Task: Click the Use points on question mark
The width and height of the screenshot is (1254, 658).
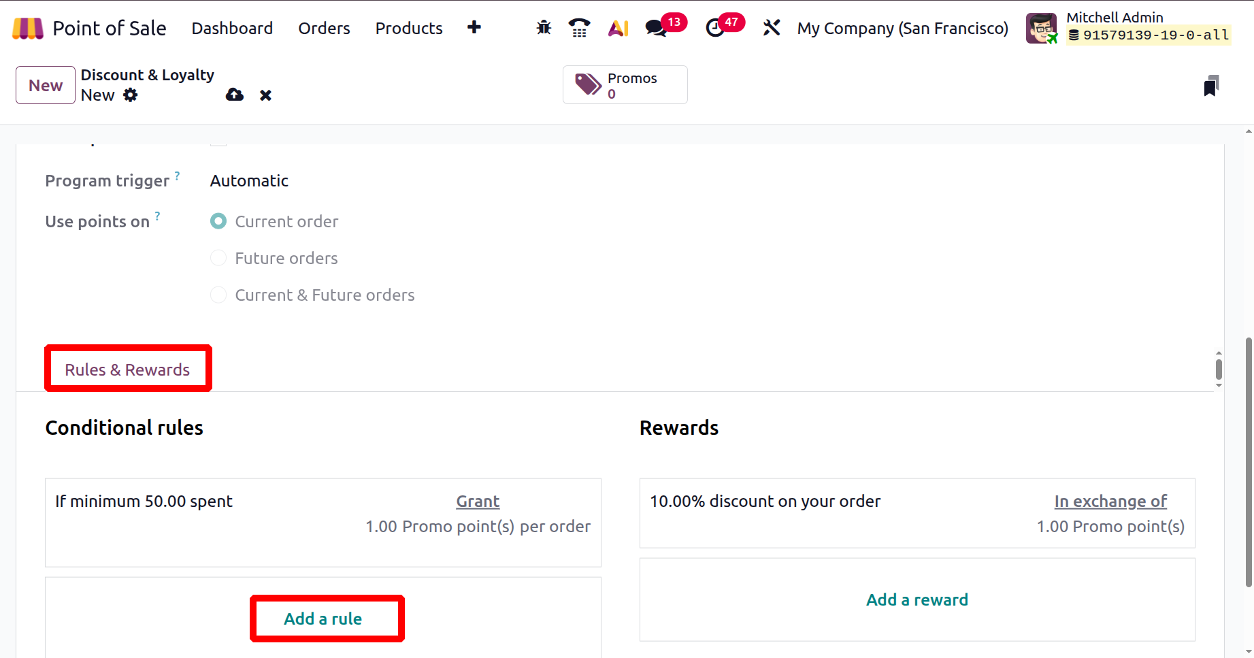Action: pyautogui.click(x=158, y=216)
